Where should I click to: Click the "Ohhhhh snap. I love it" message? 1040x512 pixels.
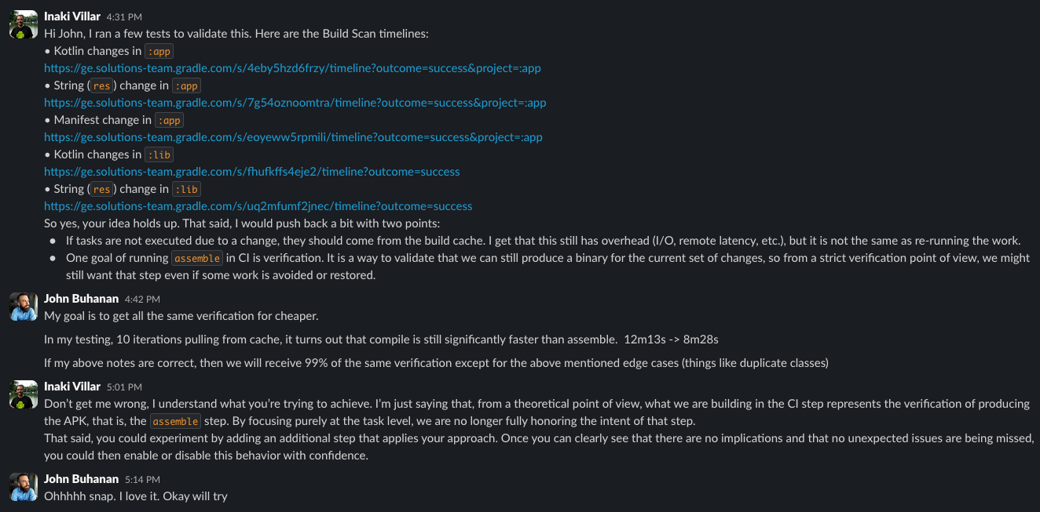[135, 496]
